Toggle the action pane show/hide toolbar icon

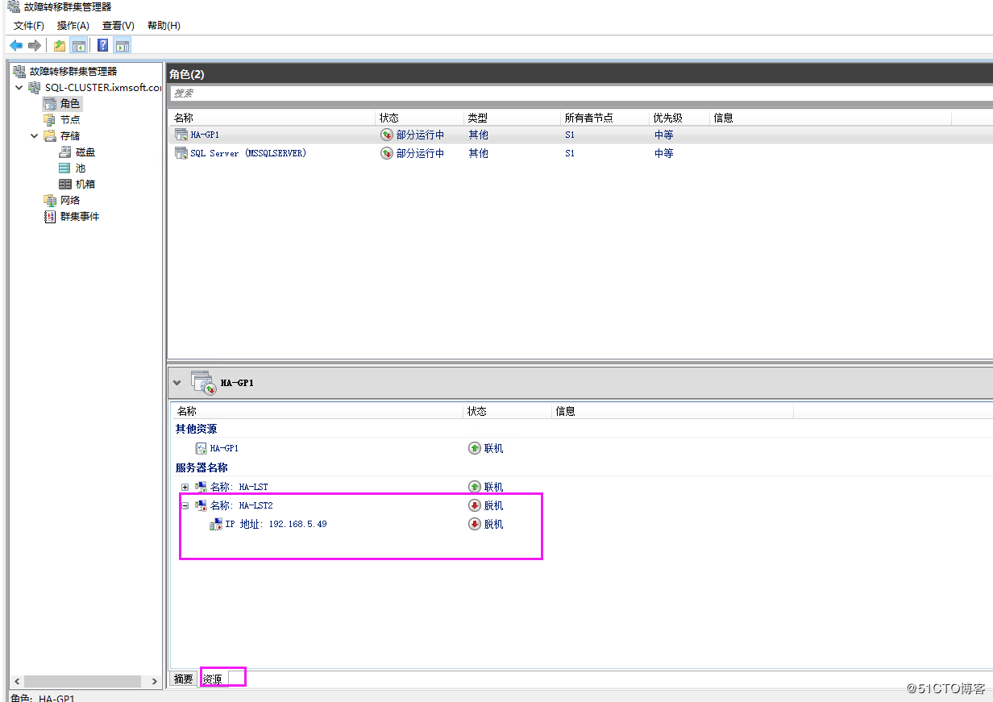(122, 45)
